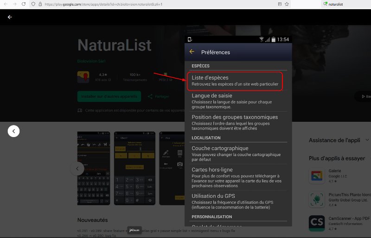Click the 13:54 clock in phone status bar
The height and width of the screenshot is (238, 371).
pyautogui.click(x=283, y=39)
